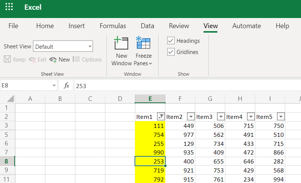
Task: Select cell containing 449
Action: pyautogui.click(x=180, y=126)
